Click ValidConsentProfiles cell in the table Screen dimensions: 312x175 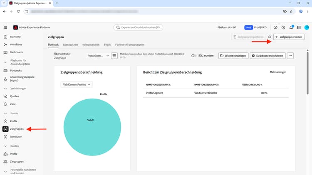206,93
